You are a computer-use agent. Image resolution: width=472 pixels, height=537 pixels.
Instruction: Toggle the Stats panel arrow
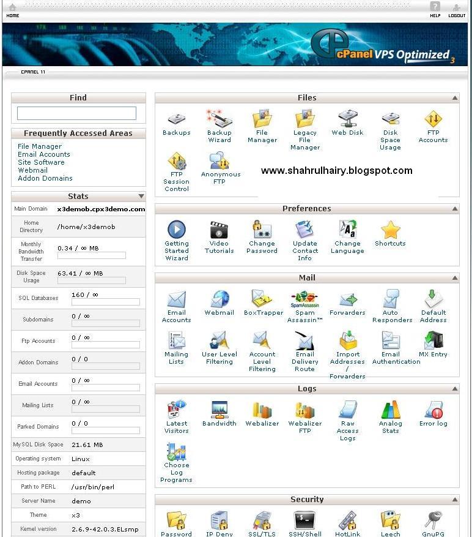click(141, 196)
